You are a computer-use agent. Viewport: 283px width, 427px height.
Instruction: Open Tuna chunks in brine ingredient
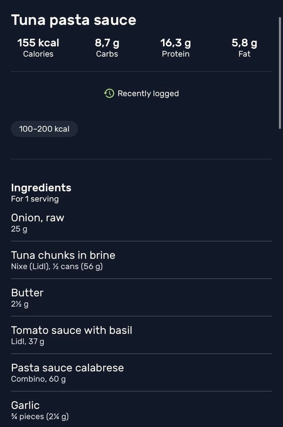(x=63, y=255)
